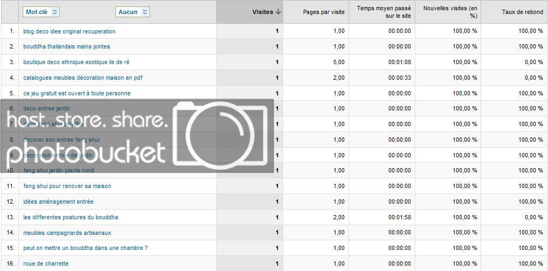
Task: Select the 5,00 pages per visit value
Action: point(339,62)
